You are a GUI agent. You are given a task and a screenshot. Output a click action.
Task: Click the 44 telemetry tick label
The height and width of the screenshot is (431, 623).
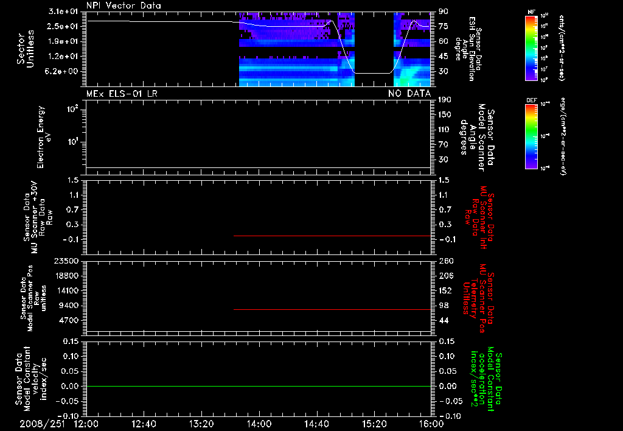pyautogui.click(x=443, y=320)
